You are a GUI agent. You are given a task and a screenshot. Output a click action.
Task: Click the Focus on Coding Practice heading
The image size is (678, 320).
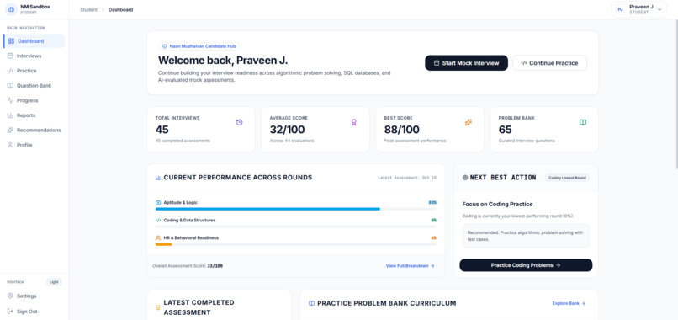(497, 204)
